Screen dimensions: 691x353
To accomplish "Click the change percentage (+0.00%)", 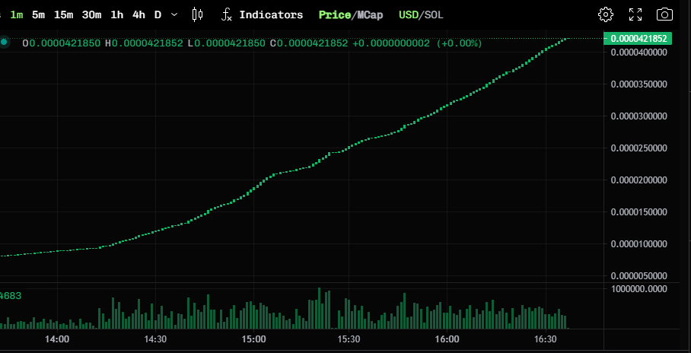I will (x=459, y=43).
